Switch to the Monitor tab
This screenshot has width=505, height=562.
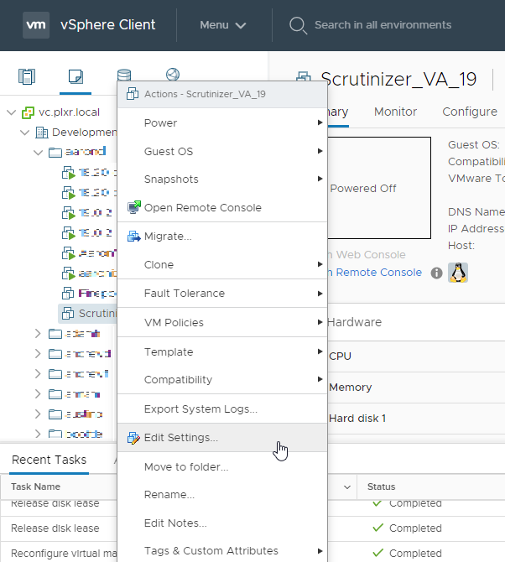coord(395,112)
